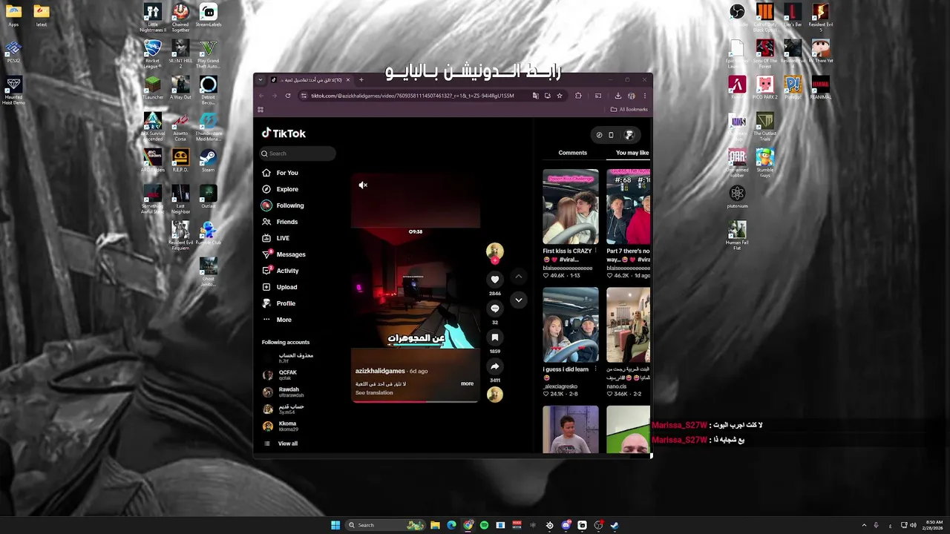Open the taskbar clock and date
The width and height of the screenshot is (950, 534).
click(x=934, y=525)
